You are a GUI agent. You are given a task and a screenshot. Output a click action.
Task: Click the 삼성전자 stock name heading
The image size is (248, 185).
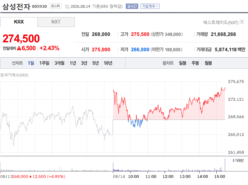coord(16,6)
